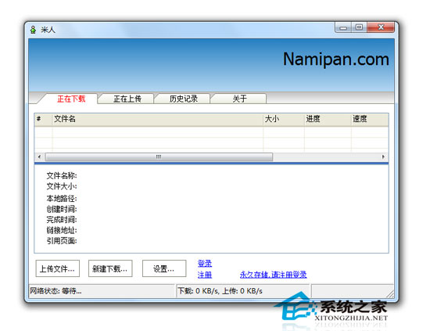Click the horizontal scrollbar thumb

(159, 157)
